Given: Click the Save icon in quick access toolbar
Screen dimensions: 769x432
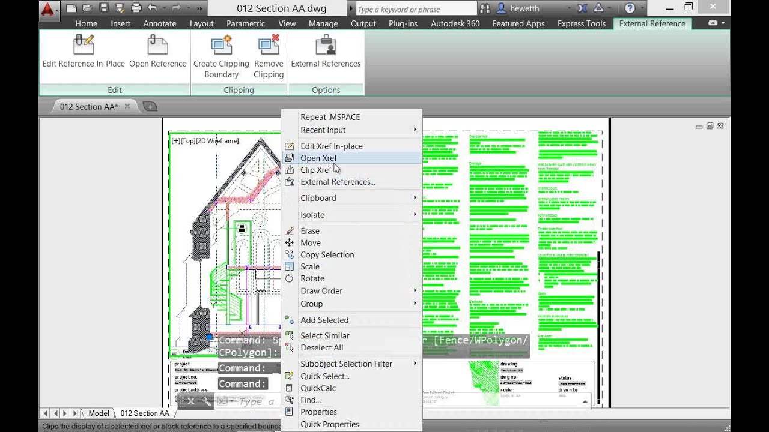Looking at the screenshot, I should pos(103,8).
